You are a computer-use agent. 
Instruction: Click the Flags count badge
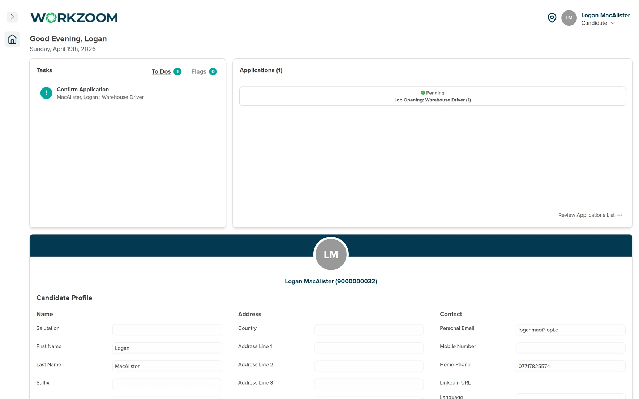tap(213, 71)
